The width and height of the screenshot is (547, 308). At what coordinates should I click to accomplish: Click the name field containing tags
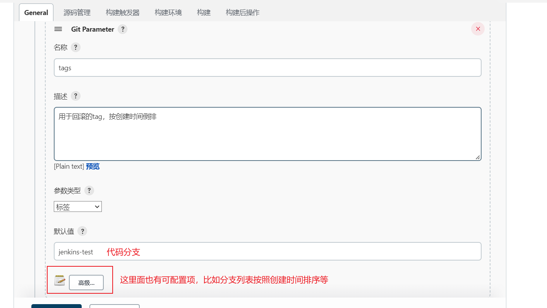(267, 68)
